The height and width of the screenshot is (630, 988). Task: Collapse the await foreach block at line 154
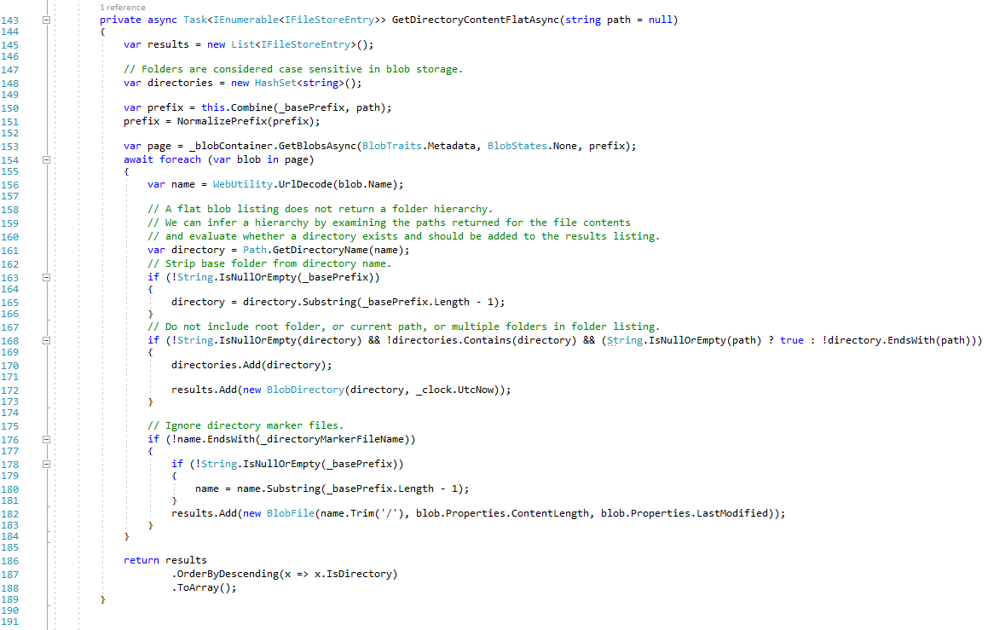pyautogui.click(x=46, y=160)
